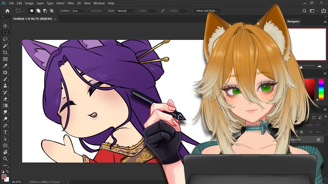Click the Select and Mask button

pos(207,11)
